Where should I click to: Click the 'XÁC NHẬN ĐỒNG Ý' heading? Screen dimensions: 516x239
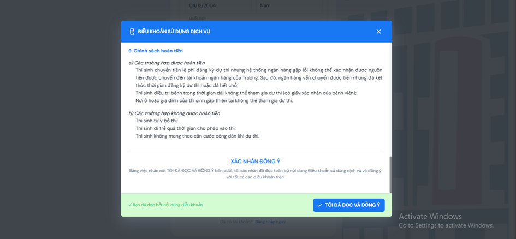(255, 162)
